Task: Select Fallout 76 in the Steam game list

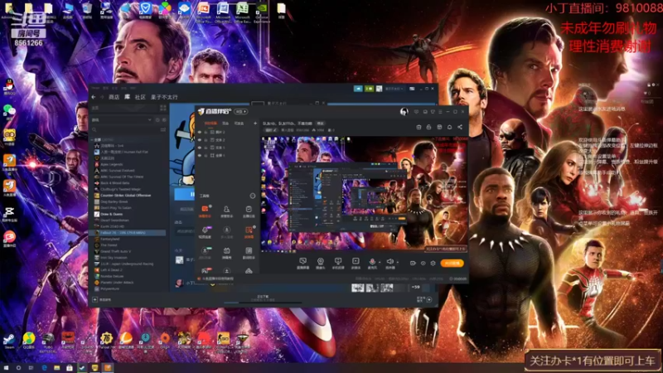Action: [x=128, y=233]
